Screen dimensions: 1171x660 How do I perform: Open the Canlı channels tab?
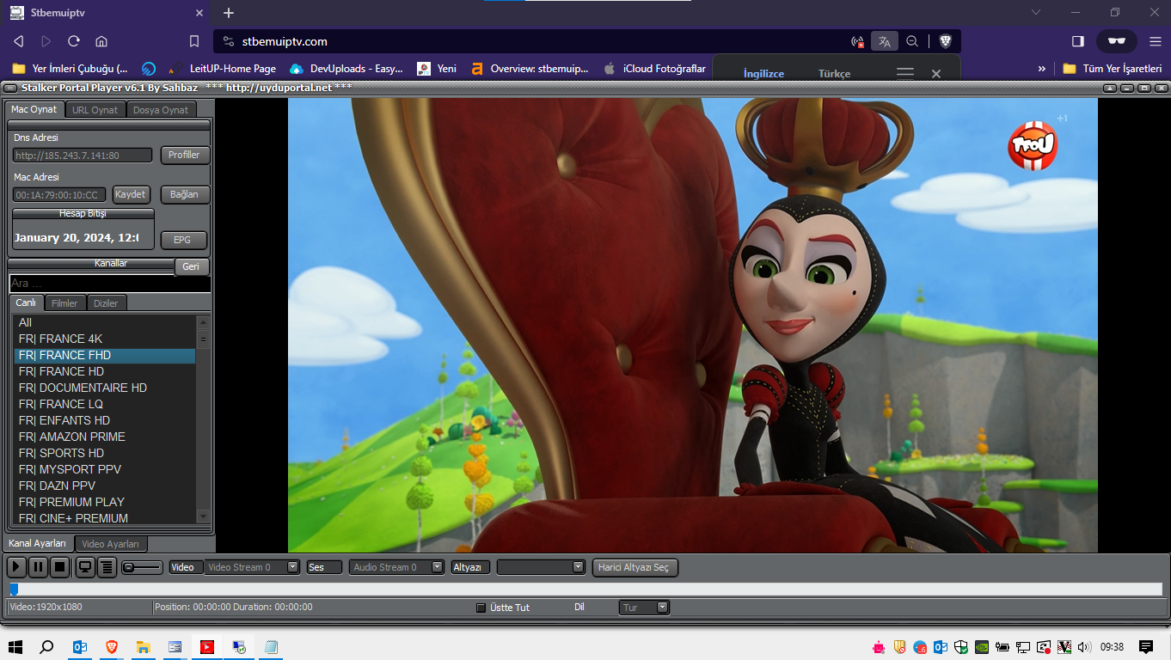26,302
